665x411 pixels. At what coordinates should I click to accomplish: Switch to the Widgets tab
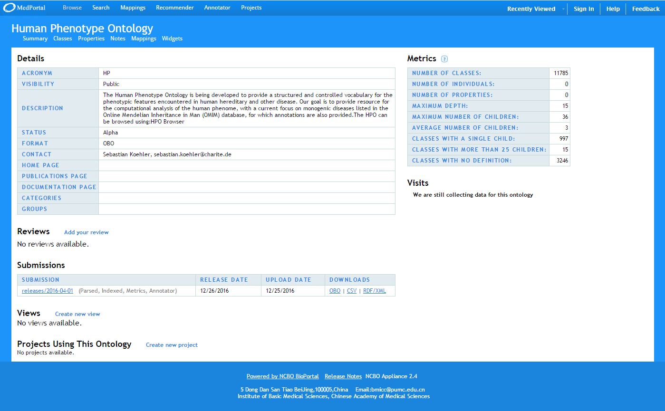[x=172, y=38]
